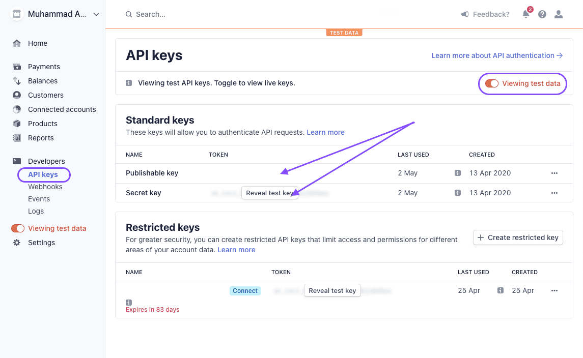Click the notifications bell icon

coord(526,14)
